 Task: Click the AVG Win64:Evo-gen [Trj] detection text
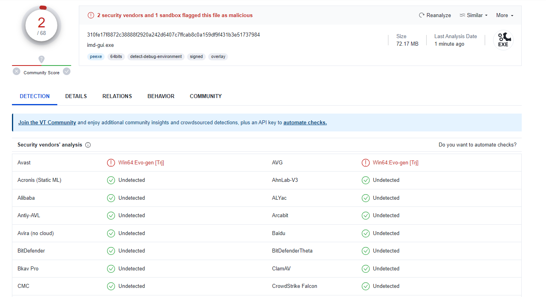coord(396,163)
